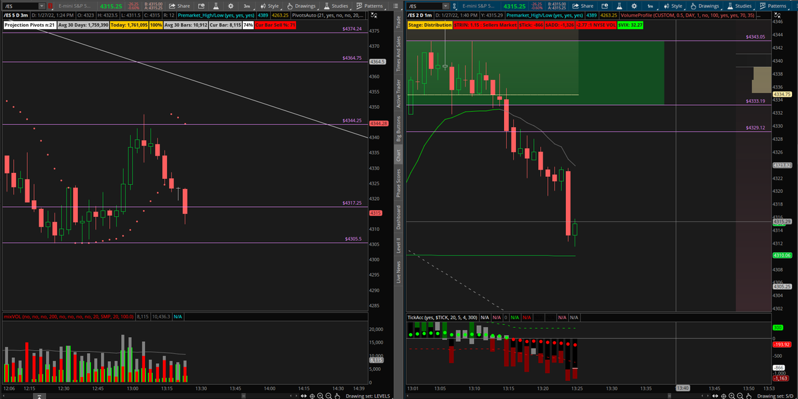Open Drawing set: S/D selector
Screen dimensions: 798x399
pyautogui.click(x=774, y=395)
